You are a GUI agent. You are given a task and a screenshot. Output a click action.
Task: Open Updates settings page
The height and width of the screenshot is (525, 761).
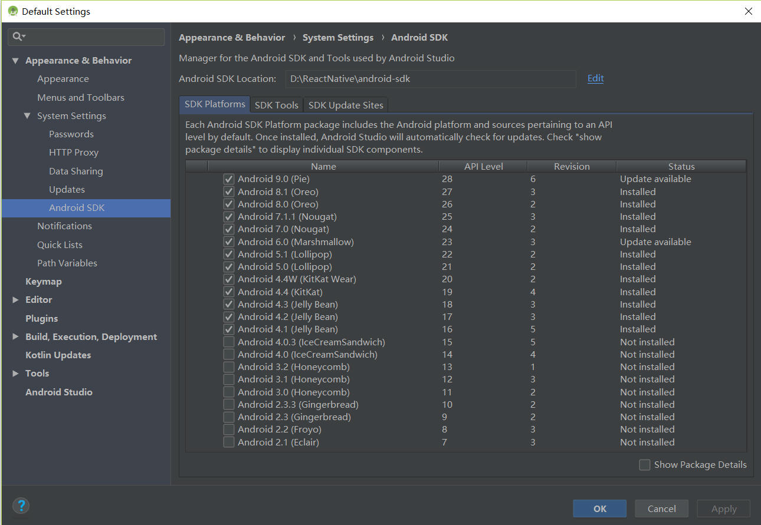(x=67, y=190)
